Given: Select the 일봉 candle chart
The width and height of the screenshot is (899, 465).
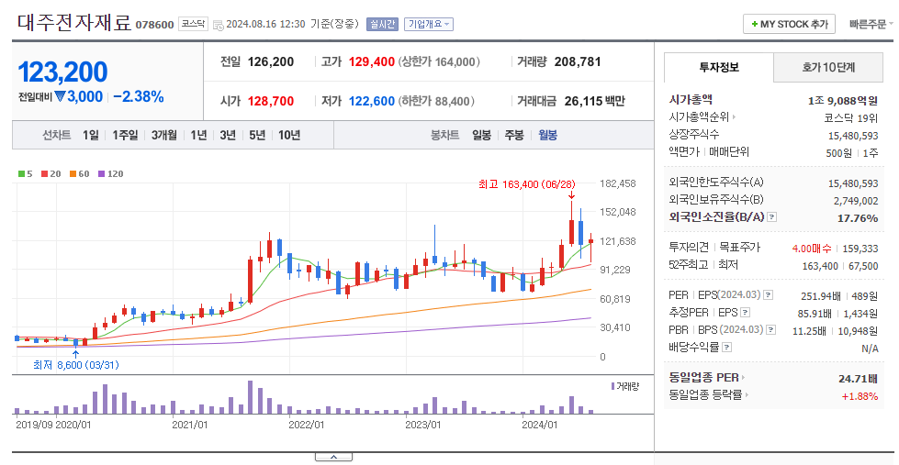Looking at the screenshot, I should pyautogui.click(x=481, y=135).
